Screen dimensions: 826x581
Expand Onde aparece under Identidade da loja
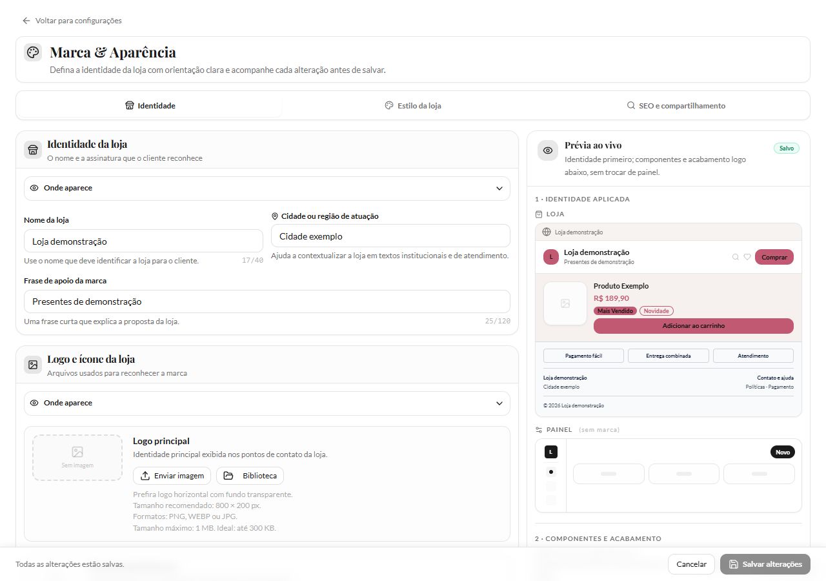click(x=267, y=189)
